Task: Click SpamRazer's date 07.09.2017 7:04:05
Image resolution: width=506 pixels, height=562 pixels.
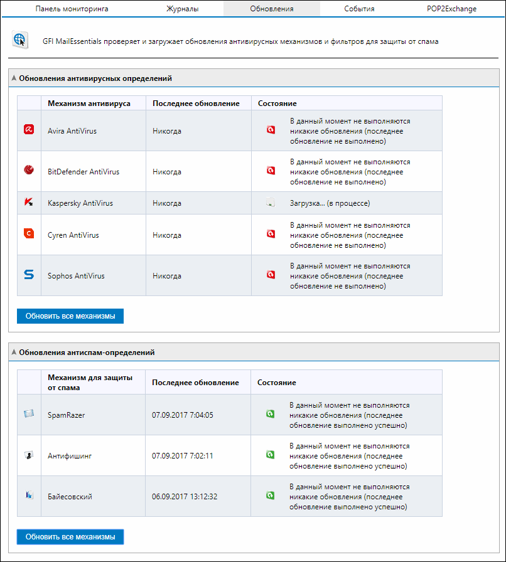Action: [182, 415]
